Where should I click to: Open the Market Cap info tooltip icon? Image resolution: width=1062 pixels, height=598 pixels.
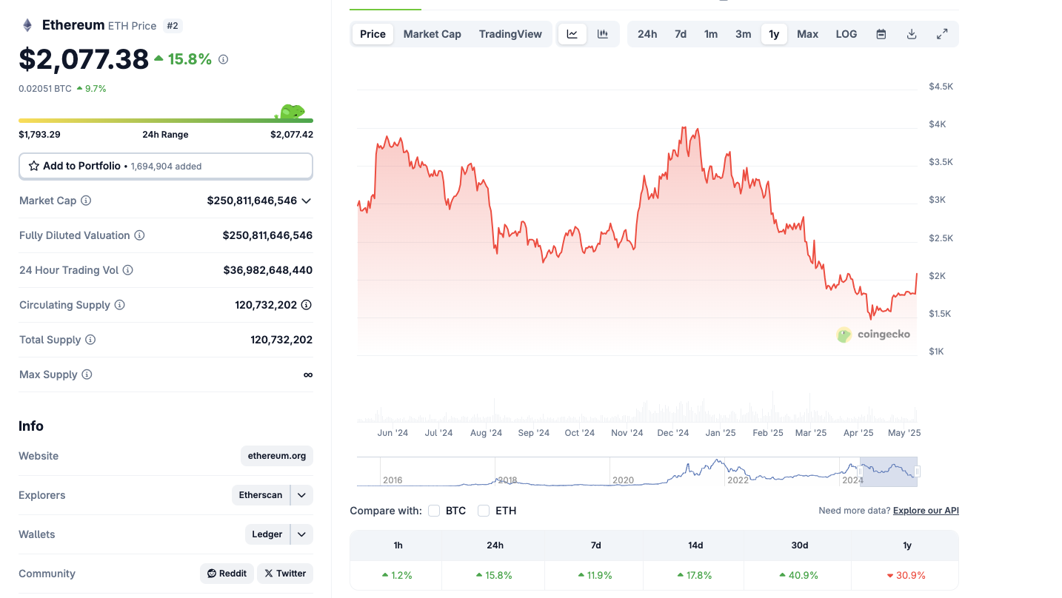(86, 201)
